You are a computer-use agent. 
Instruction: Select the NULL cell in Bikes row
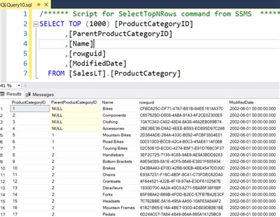pyautogui.click(x=75, y=109)
